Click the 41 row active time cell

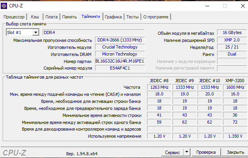coord(159,115)
